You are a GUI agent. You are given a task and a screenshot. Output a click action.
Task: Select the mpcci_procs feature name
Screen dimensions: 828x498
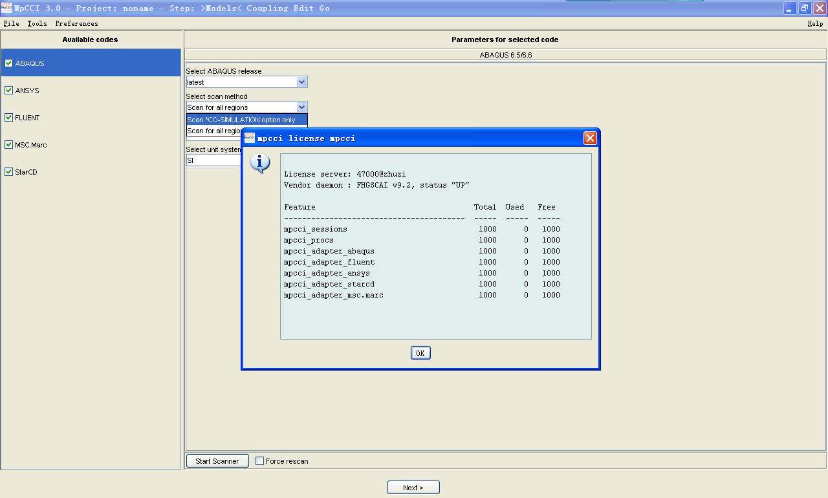click(x=309, y=240)
